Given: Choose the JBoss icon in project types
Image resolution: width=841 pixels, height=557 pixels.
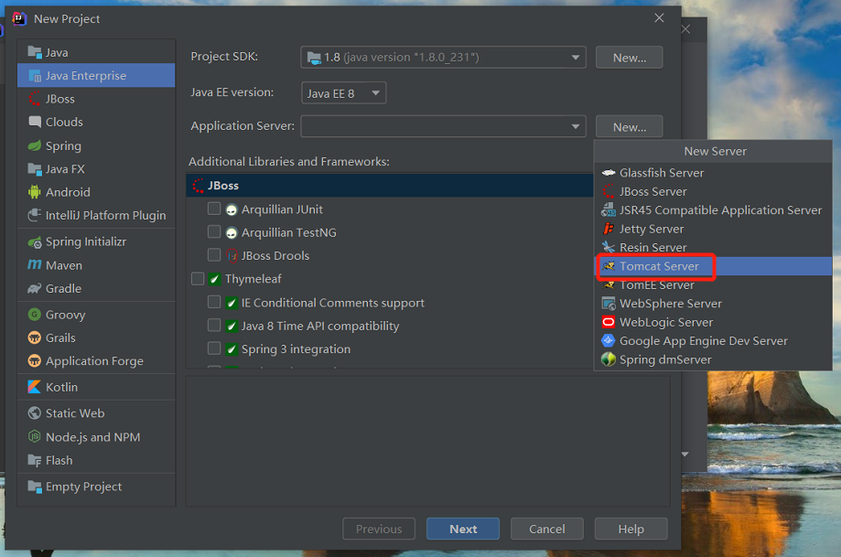Looking at the screenshot, I should [x=35, y=99].
